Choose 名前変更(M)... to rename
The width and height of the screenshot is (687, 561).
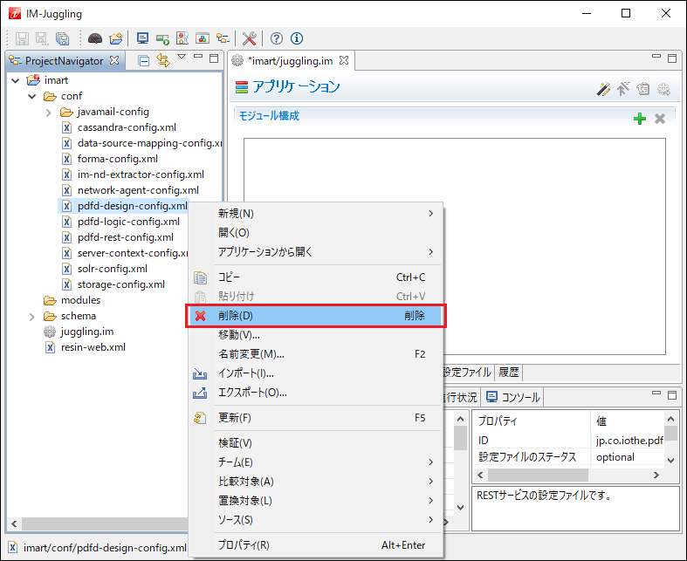[315, 354]
